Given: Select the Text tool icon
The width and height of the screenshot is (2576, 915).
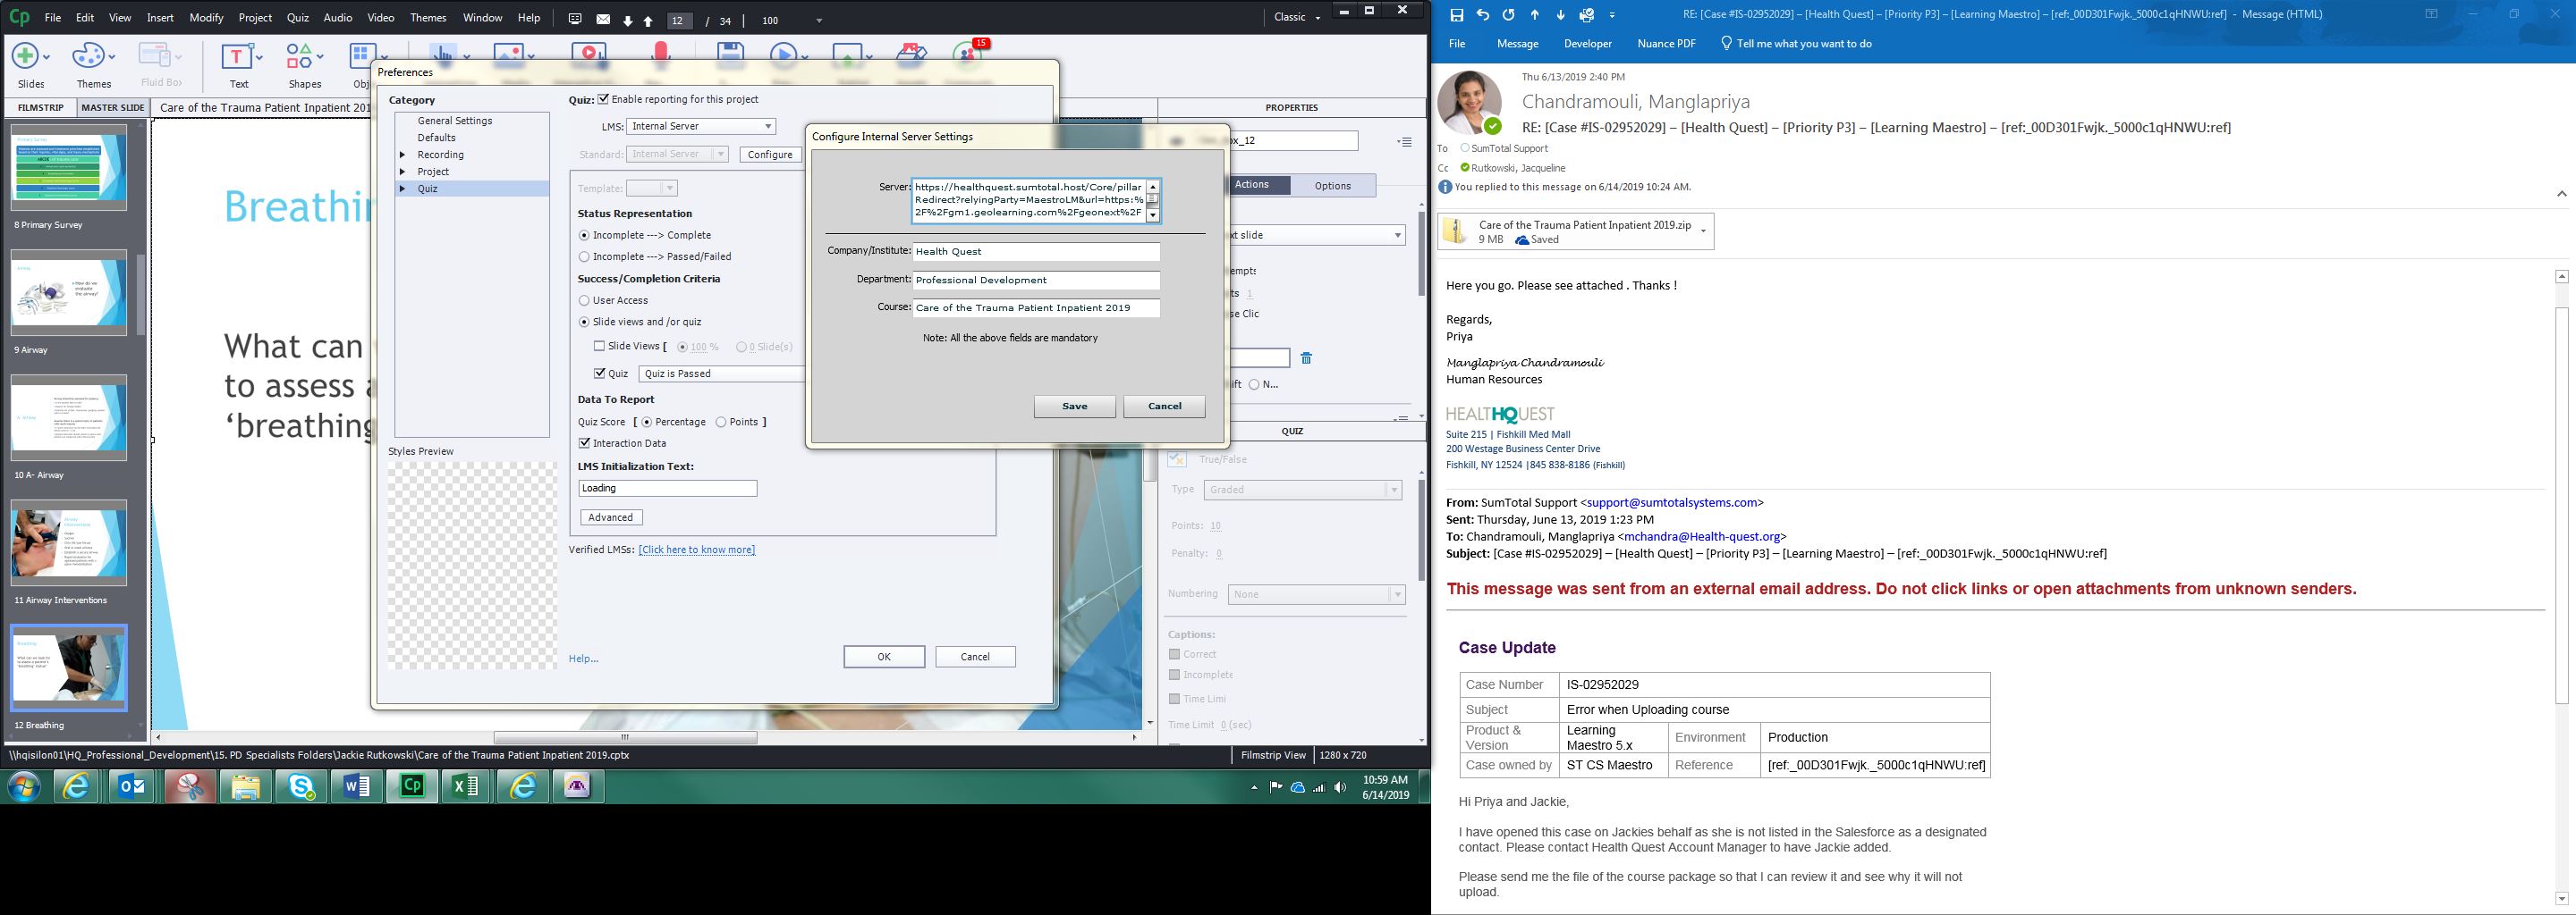Looking at the screenshot, I should pos(238,56).
